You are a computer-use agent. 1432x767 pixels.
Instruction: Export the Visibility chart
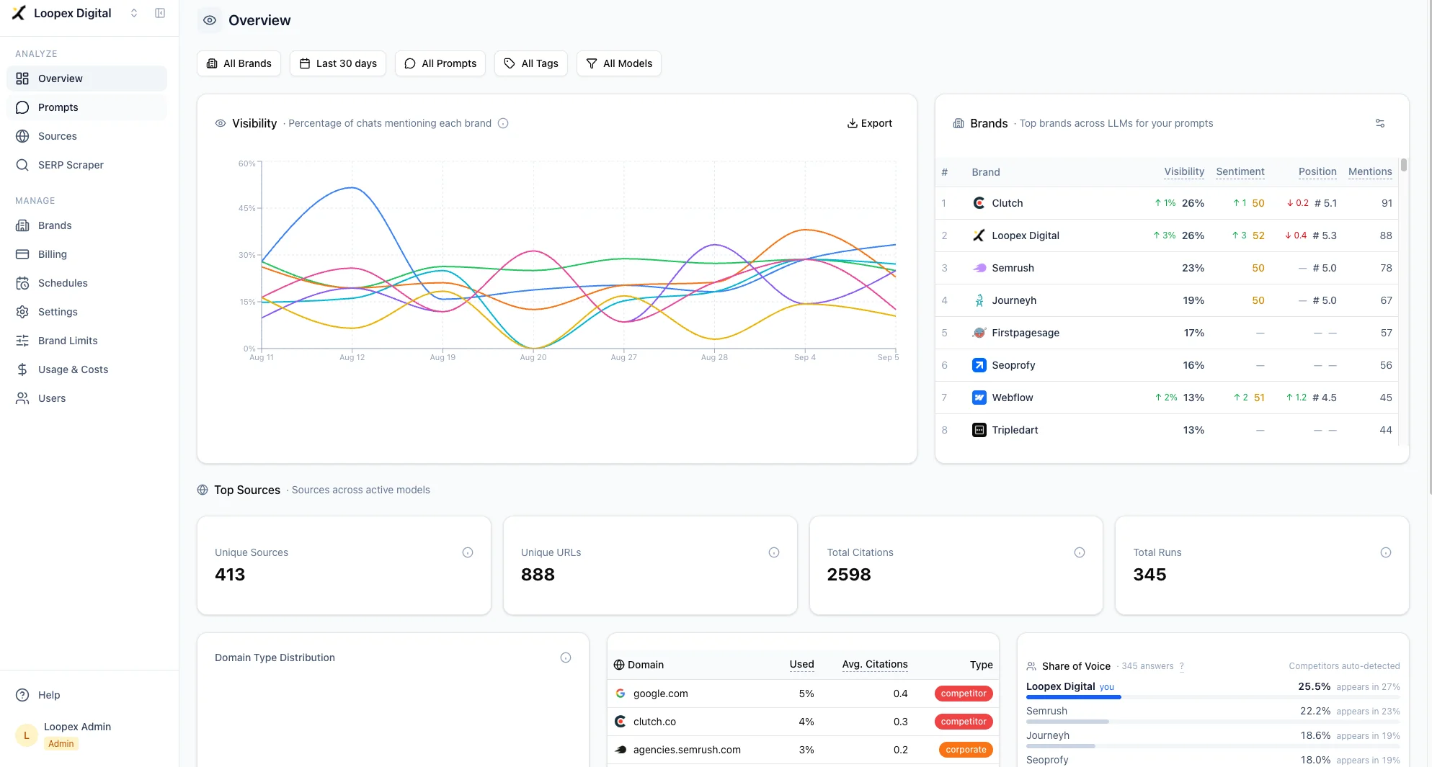(869, 123)
